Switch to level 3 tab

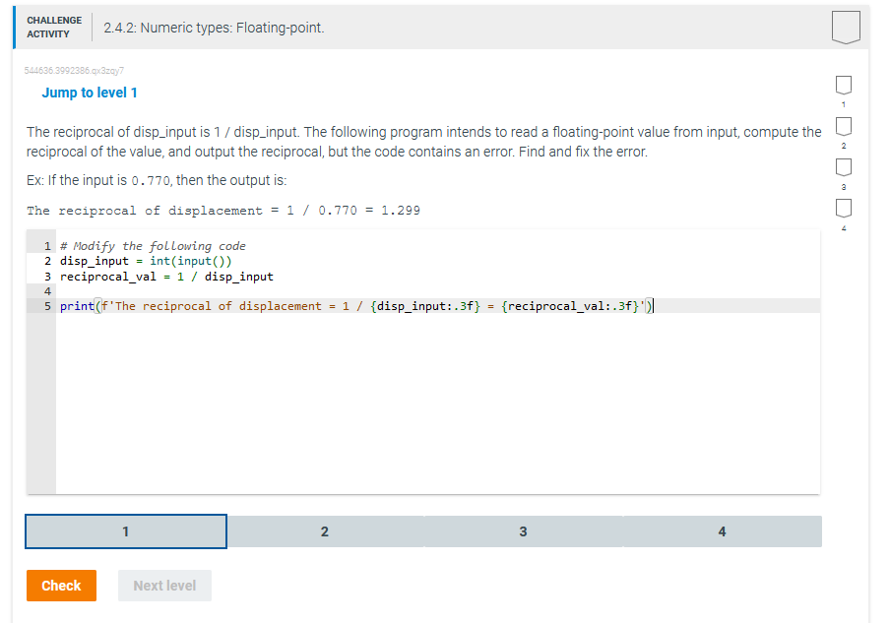pos(523,531)
